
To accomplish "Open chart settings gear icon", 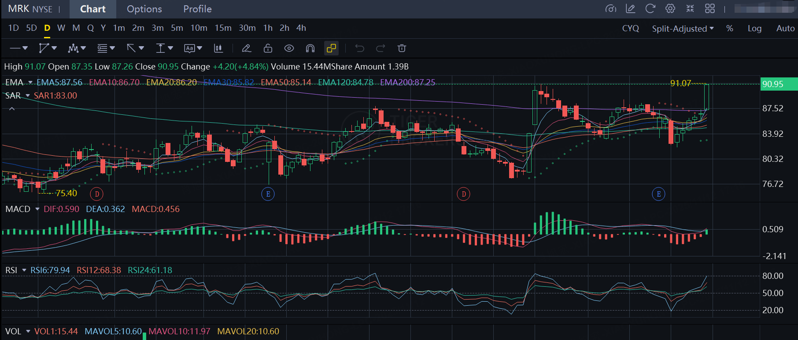I will point(670,9).
